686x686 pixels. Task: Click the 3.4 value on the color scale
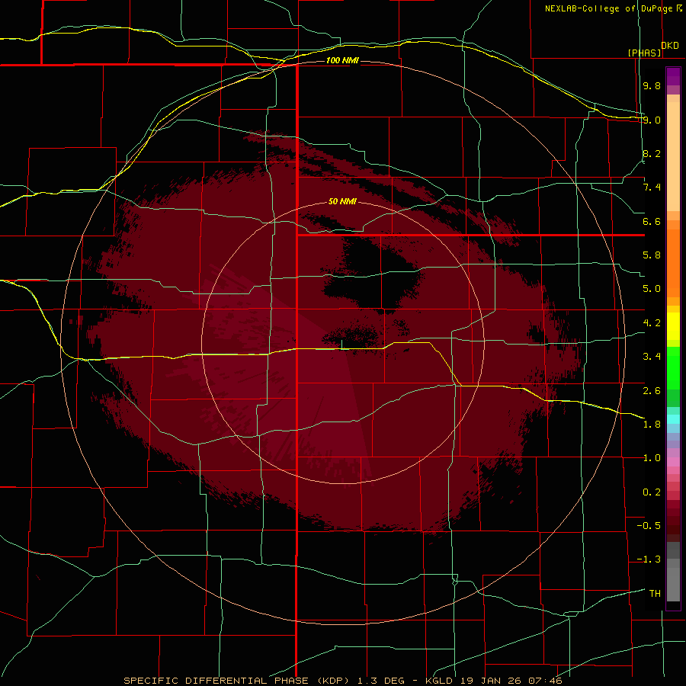tap(652, 357)
